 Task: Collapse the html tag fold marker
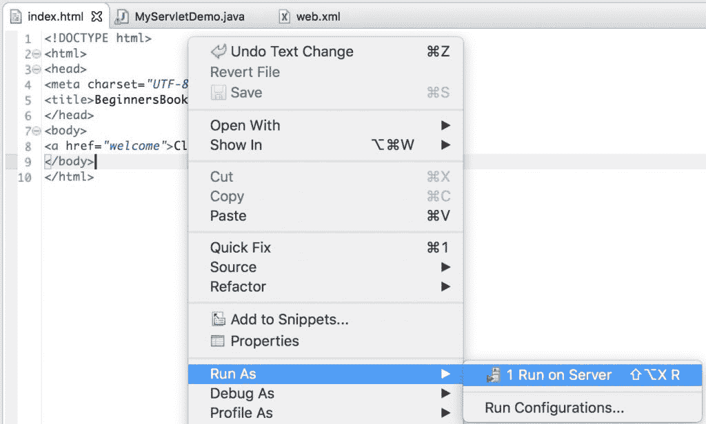click(x=37, y=54)
